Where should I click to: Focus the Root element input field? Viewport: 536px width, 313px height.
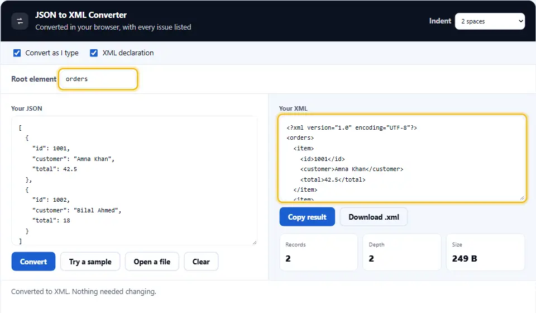point(98,79)
